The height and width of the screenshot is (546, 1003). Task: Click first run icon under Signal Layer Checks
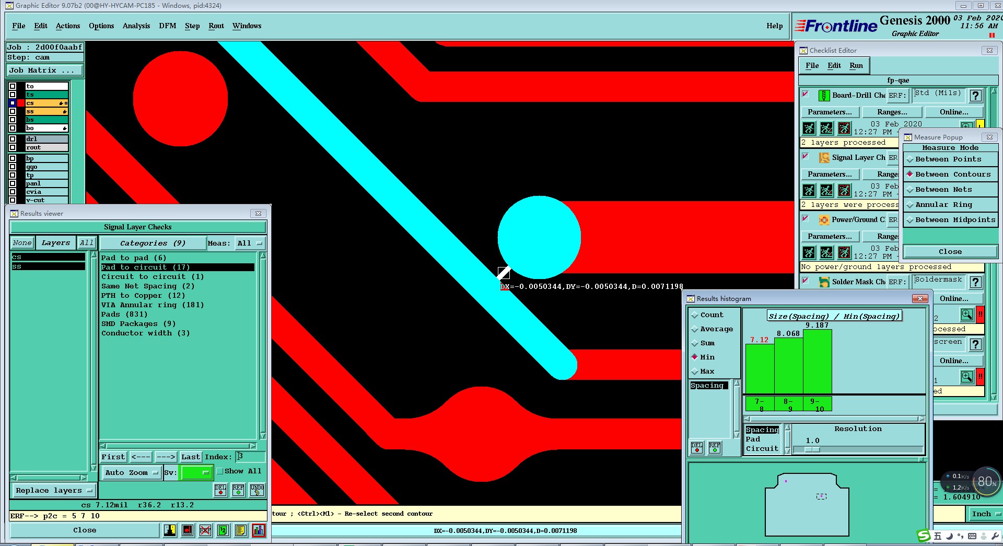coord(809,190)
